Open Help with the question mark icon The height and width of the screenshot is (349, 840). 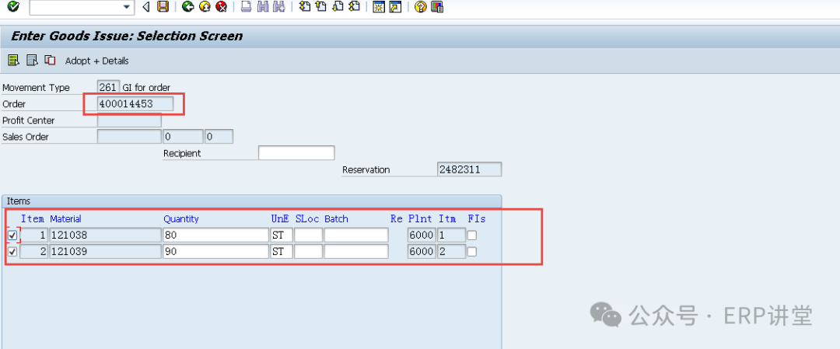click(420, 7)
